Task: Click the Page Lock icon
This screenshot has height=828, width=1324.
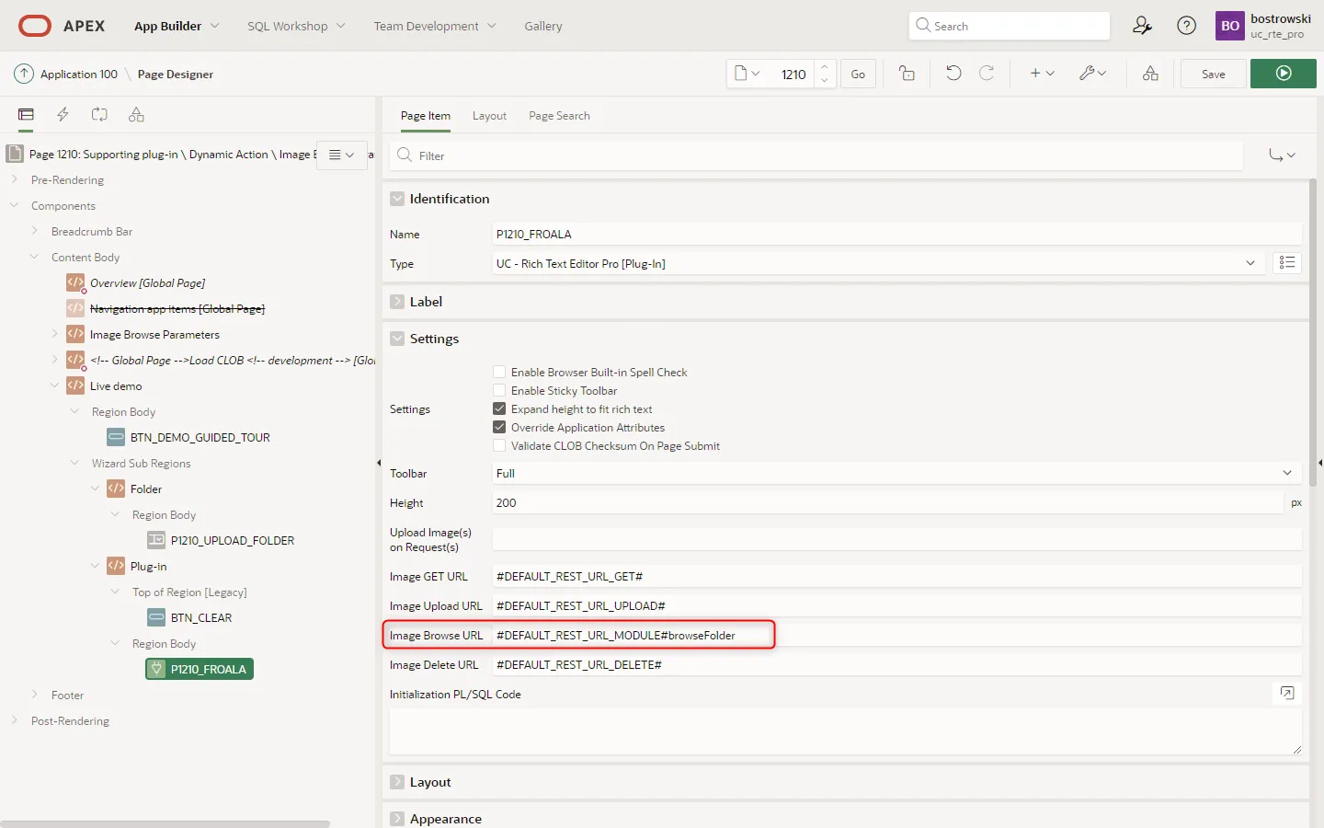Action: tap(907, 74)
